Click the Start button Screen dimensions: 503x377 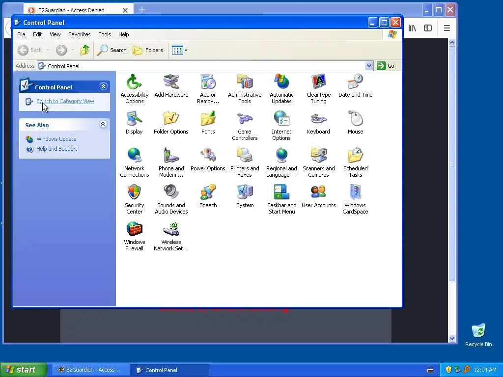click(24, 370)
